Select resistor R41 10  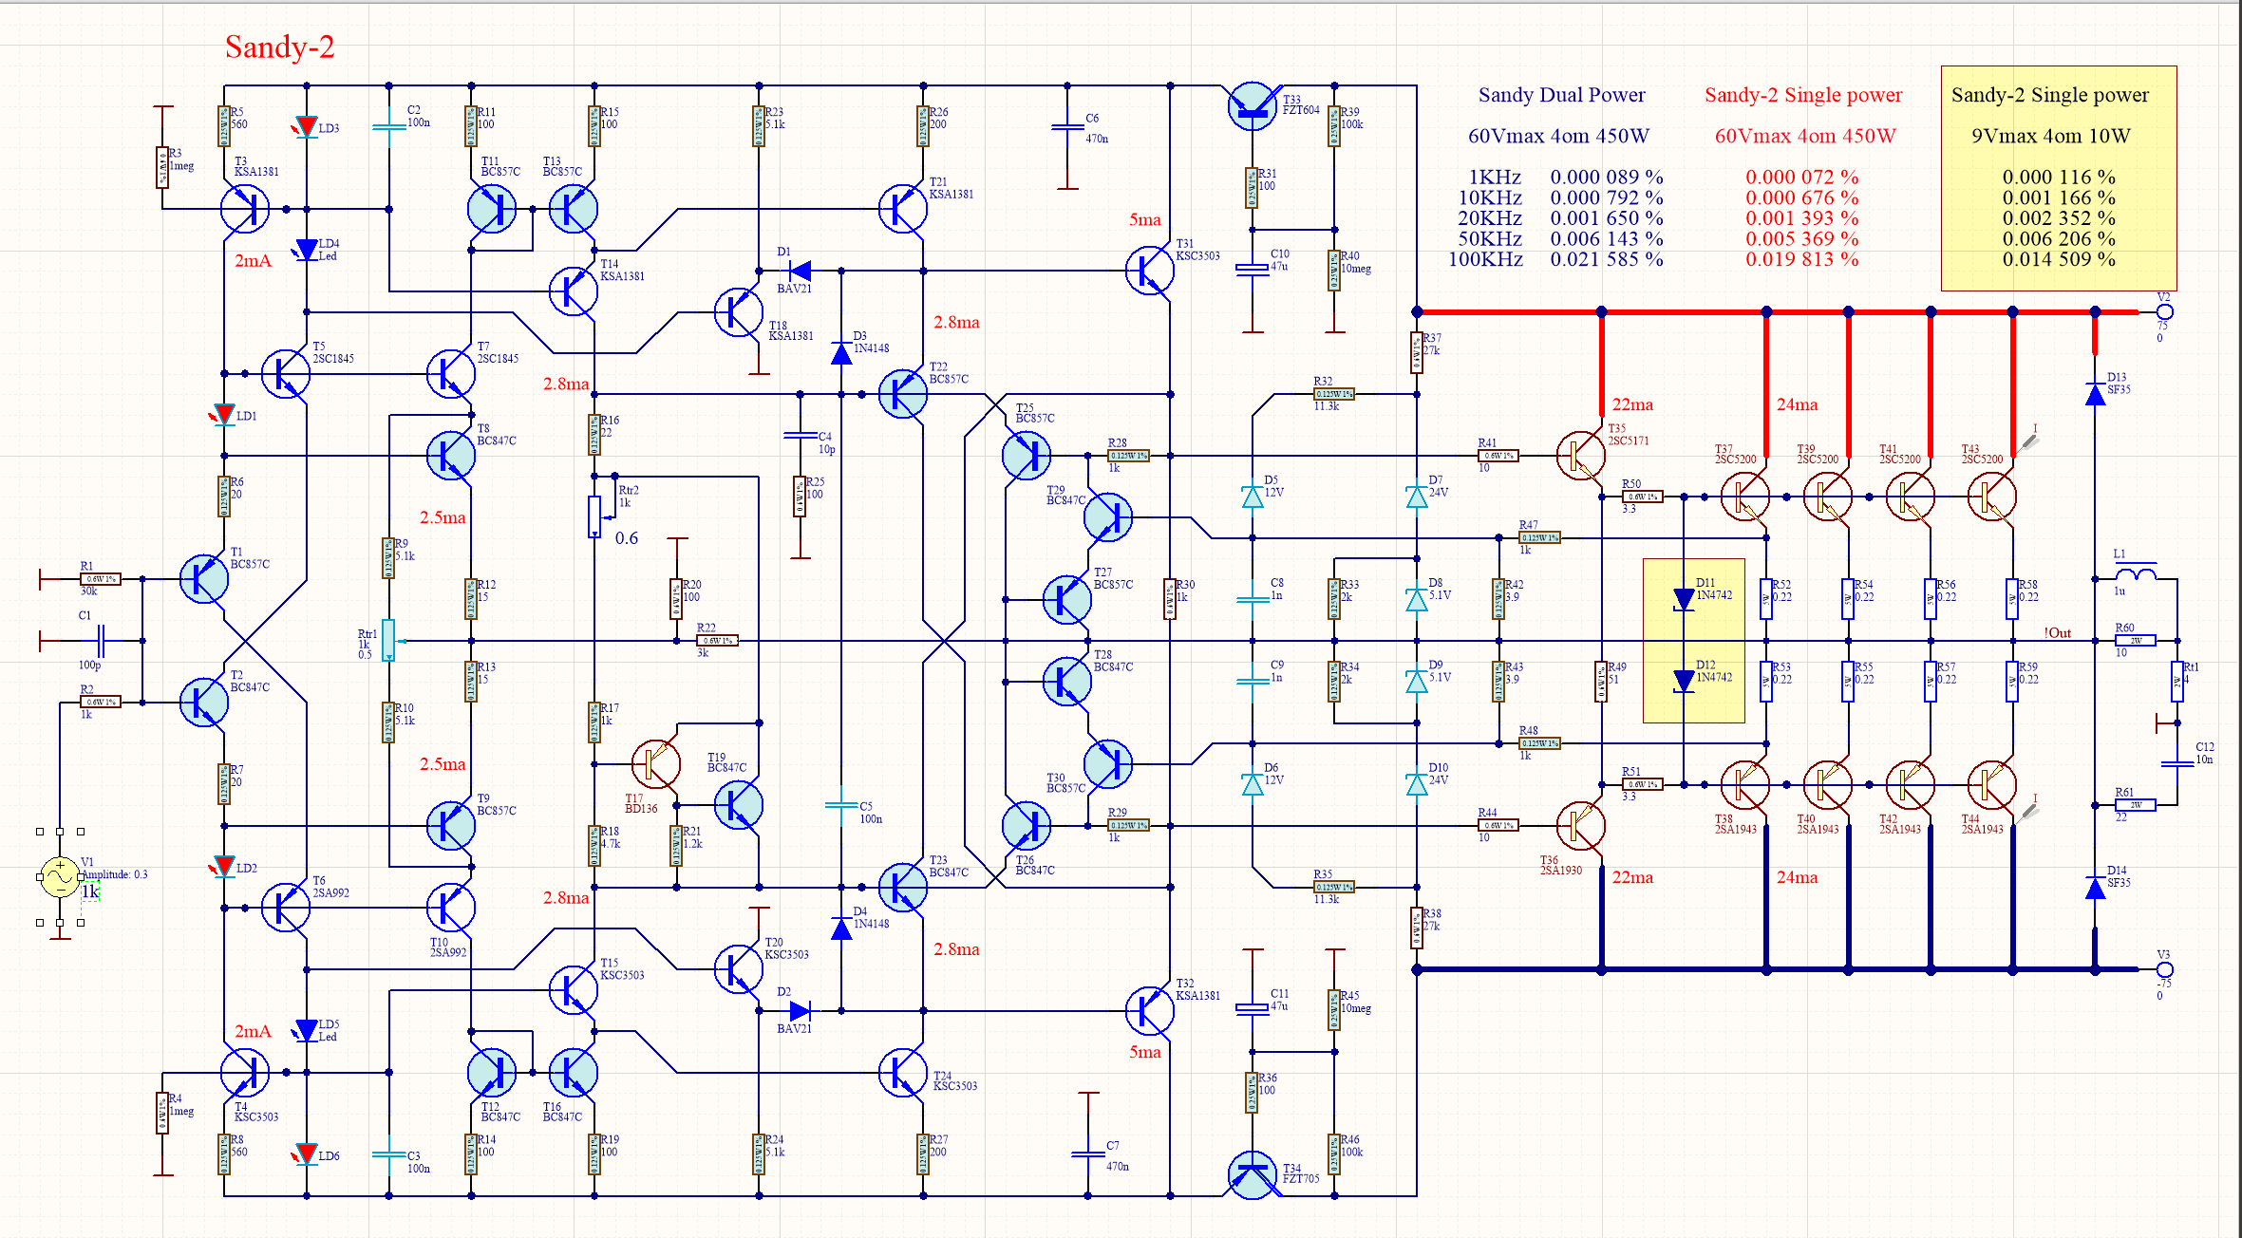click(x=1498, y=456)
